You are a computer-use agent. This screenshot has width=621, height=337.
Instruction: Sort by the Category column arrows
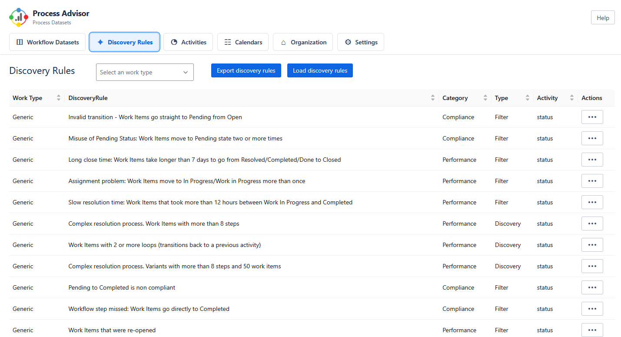point(485,98)
